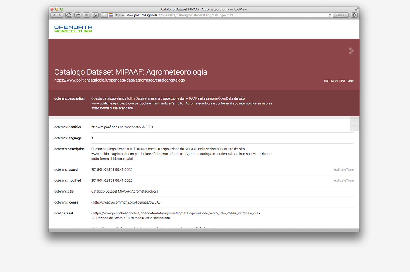Click the window title 'Catalogo Dataset MIPAAF: Agrometeorologia — LodView'
The image size is (410, 272).
tap(204, 9)
